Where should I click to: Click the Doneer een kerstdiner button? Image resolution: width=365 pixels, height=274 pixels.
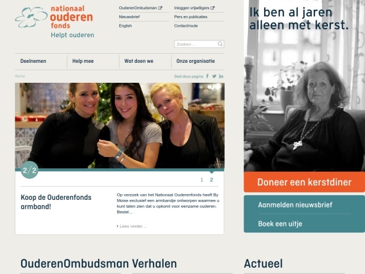(x=304, y=182)
